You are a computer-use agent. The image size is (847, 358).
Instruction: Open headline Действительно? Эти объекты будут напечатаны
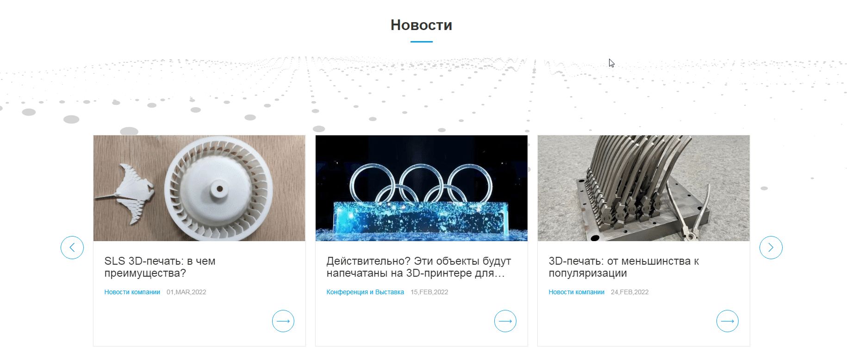[x=419, y=267]
